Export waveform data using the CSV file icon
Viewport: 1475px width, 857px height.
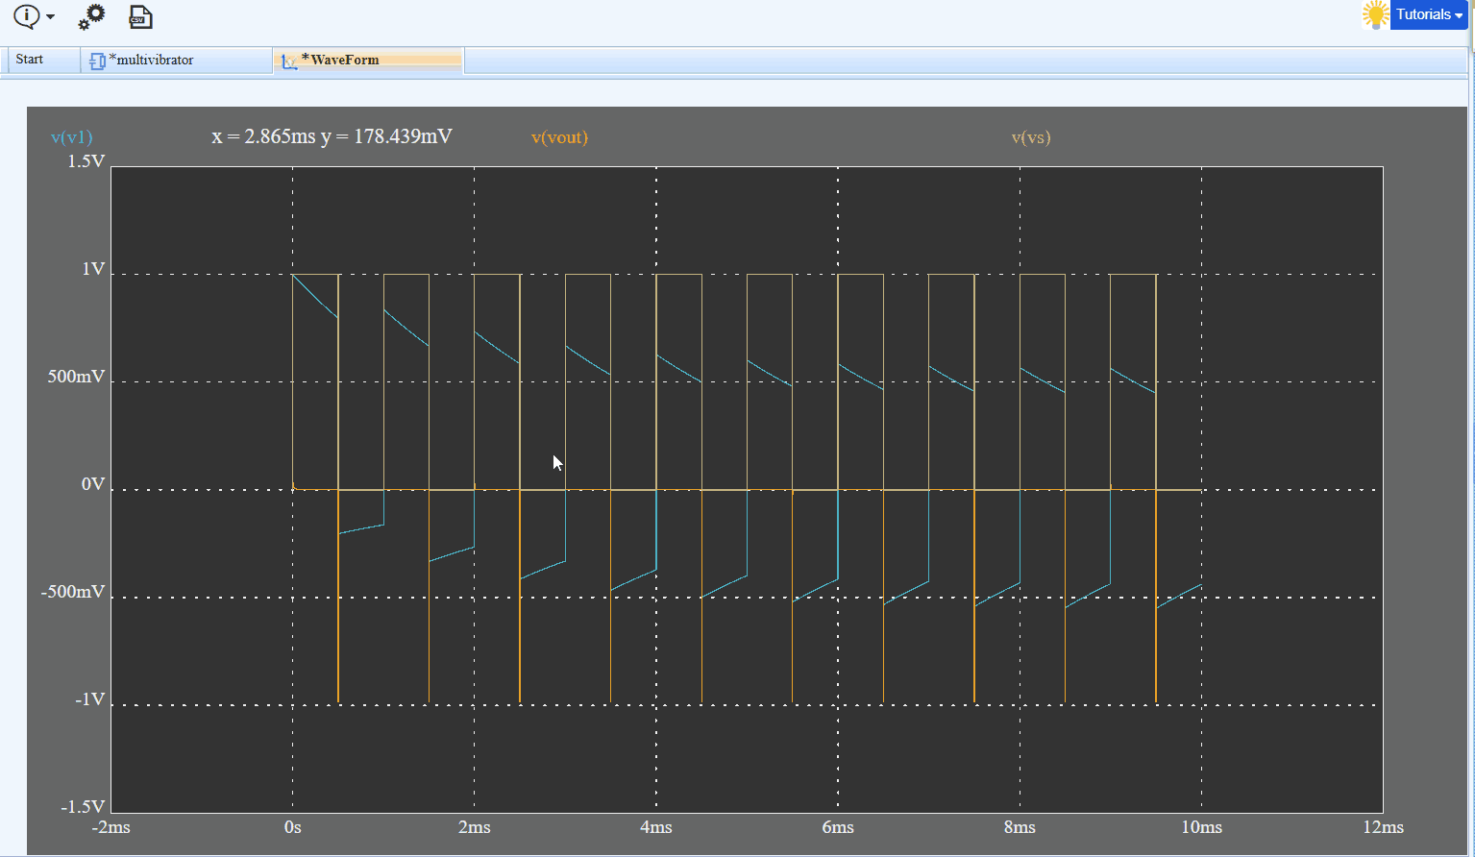point(140,16)
